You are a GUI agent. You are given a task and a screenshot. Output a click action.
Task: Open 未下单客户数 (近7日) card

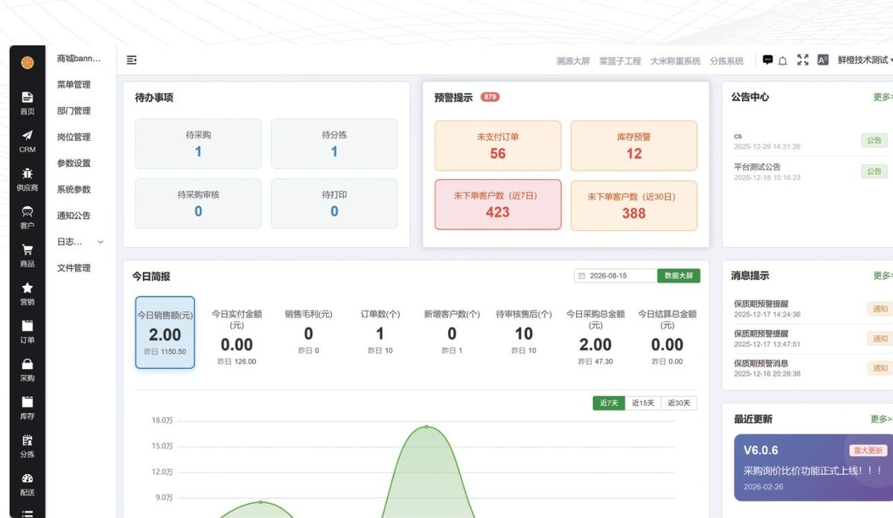coord(498,205)
